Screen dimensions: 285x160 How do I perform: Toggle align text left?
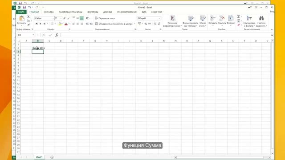pos(73,24)
